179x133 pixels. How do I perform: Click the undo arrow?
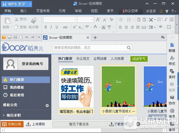tap(27, 37)
